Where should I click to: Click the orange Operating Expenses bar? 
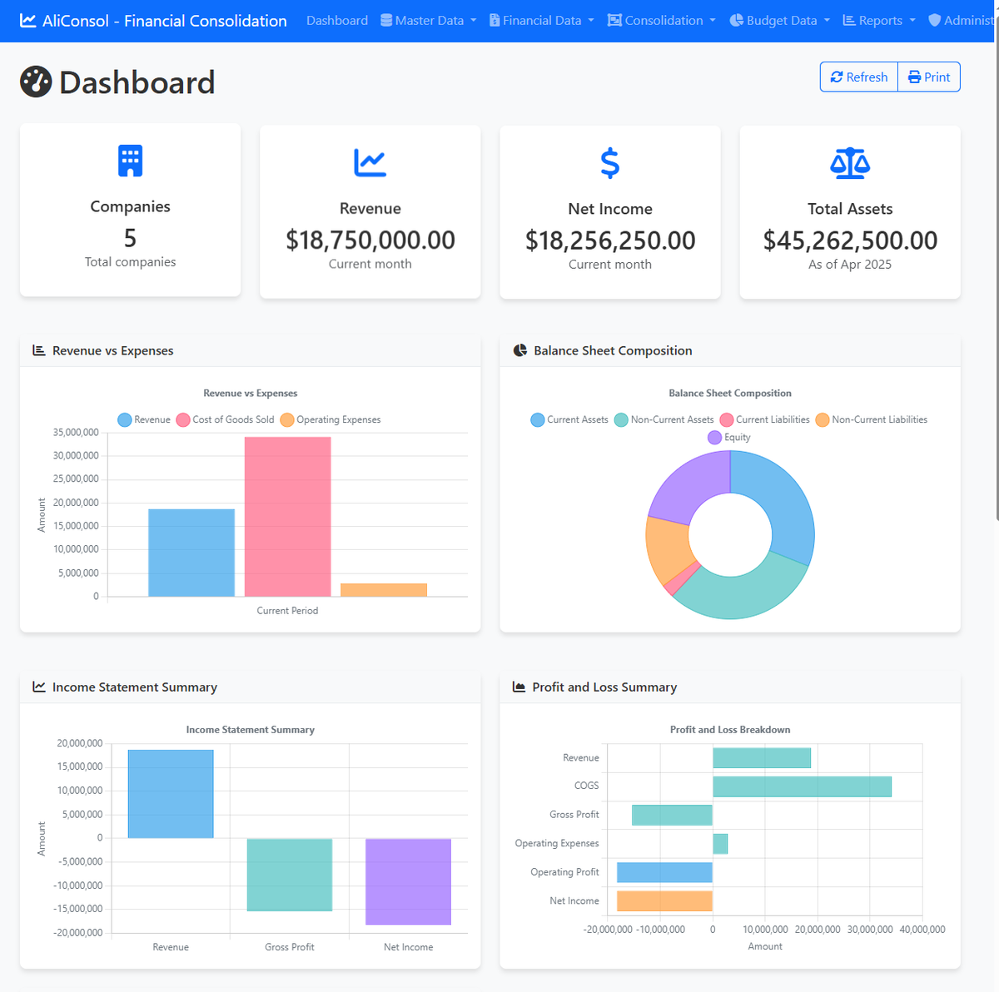384,590
